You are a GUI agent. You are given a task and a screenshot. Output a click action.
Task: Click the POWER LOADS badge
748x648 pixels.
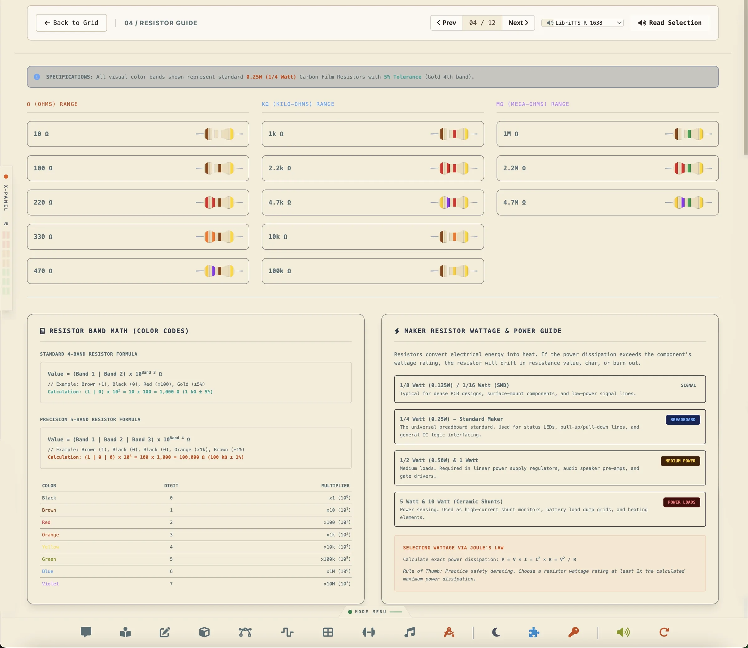click(681, 502)
